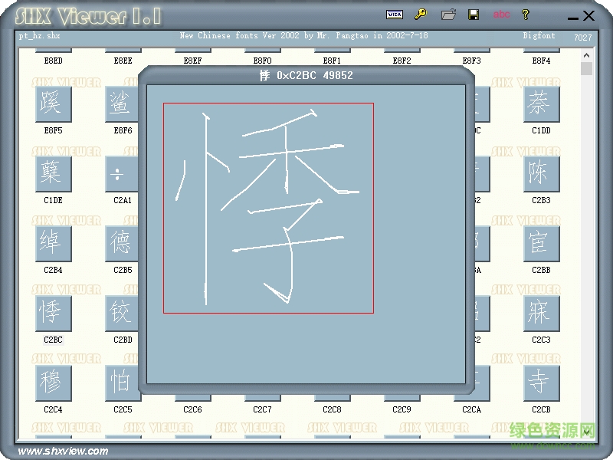Click the dialog title showing 0xC2BC 49852
The height and width of the screenshot is (460, 613).
[305, 75]
